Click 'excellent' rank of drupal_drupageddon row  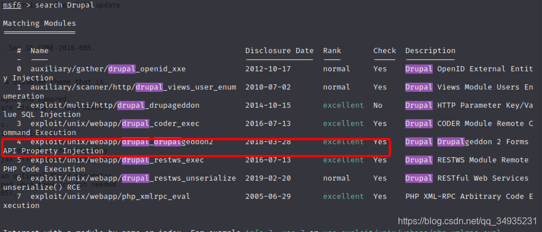click(343, 105)
